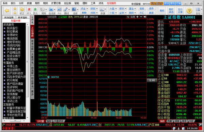Click the 自选股 star folder icon

[51, 10]
